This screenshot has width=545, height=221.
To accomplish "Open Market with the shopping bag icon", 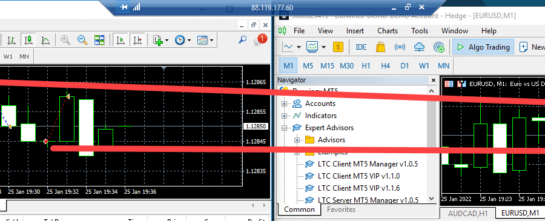I will pos(381,47).
